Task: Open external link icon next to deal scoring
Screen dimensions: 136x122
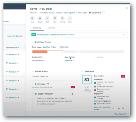Action: click(x=113, y=108)
